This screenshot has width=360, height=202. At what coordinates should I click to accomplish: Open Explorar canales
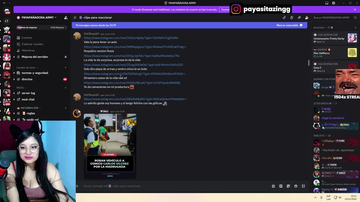click(32, 44)
